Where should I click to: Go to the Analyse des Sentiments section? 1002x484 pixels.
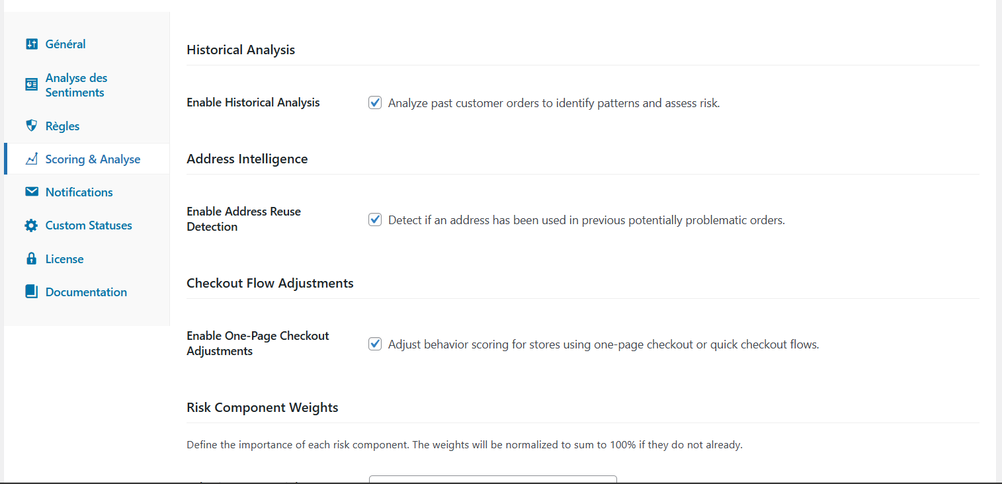point(76,84)
